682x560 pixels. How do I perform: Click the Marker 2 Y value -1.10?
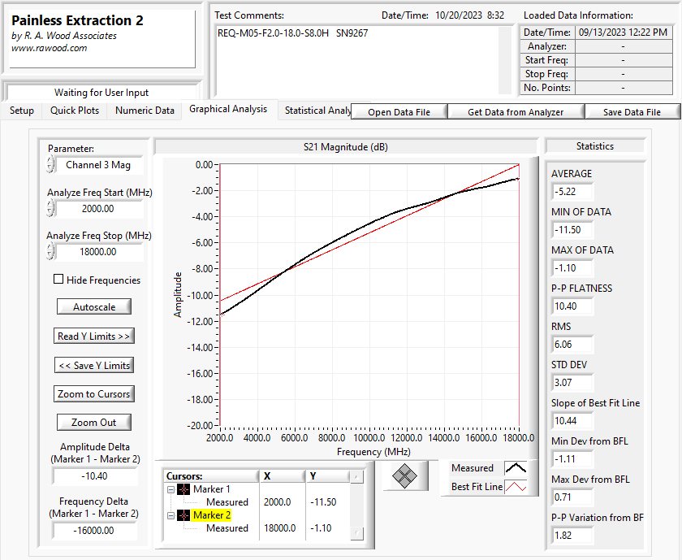coord(321,528)
